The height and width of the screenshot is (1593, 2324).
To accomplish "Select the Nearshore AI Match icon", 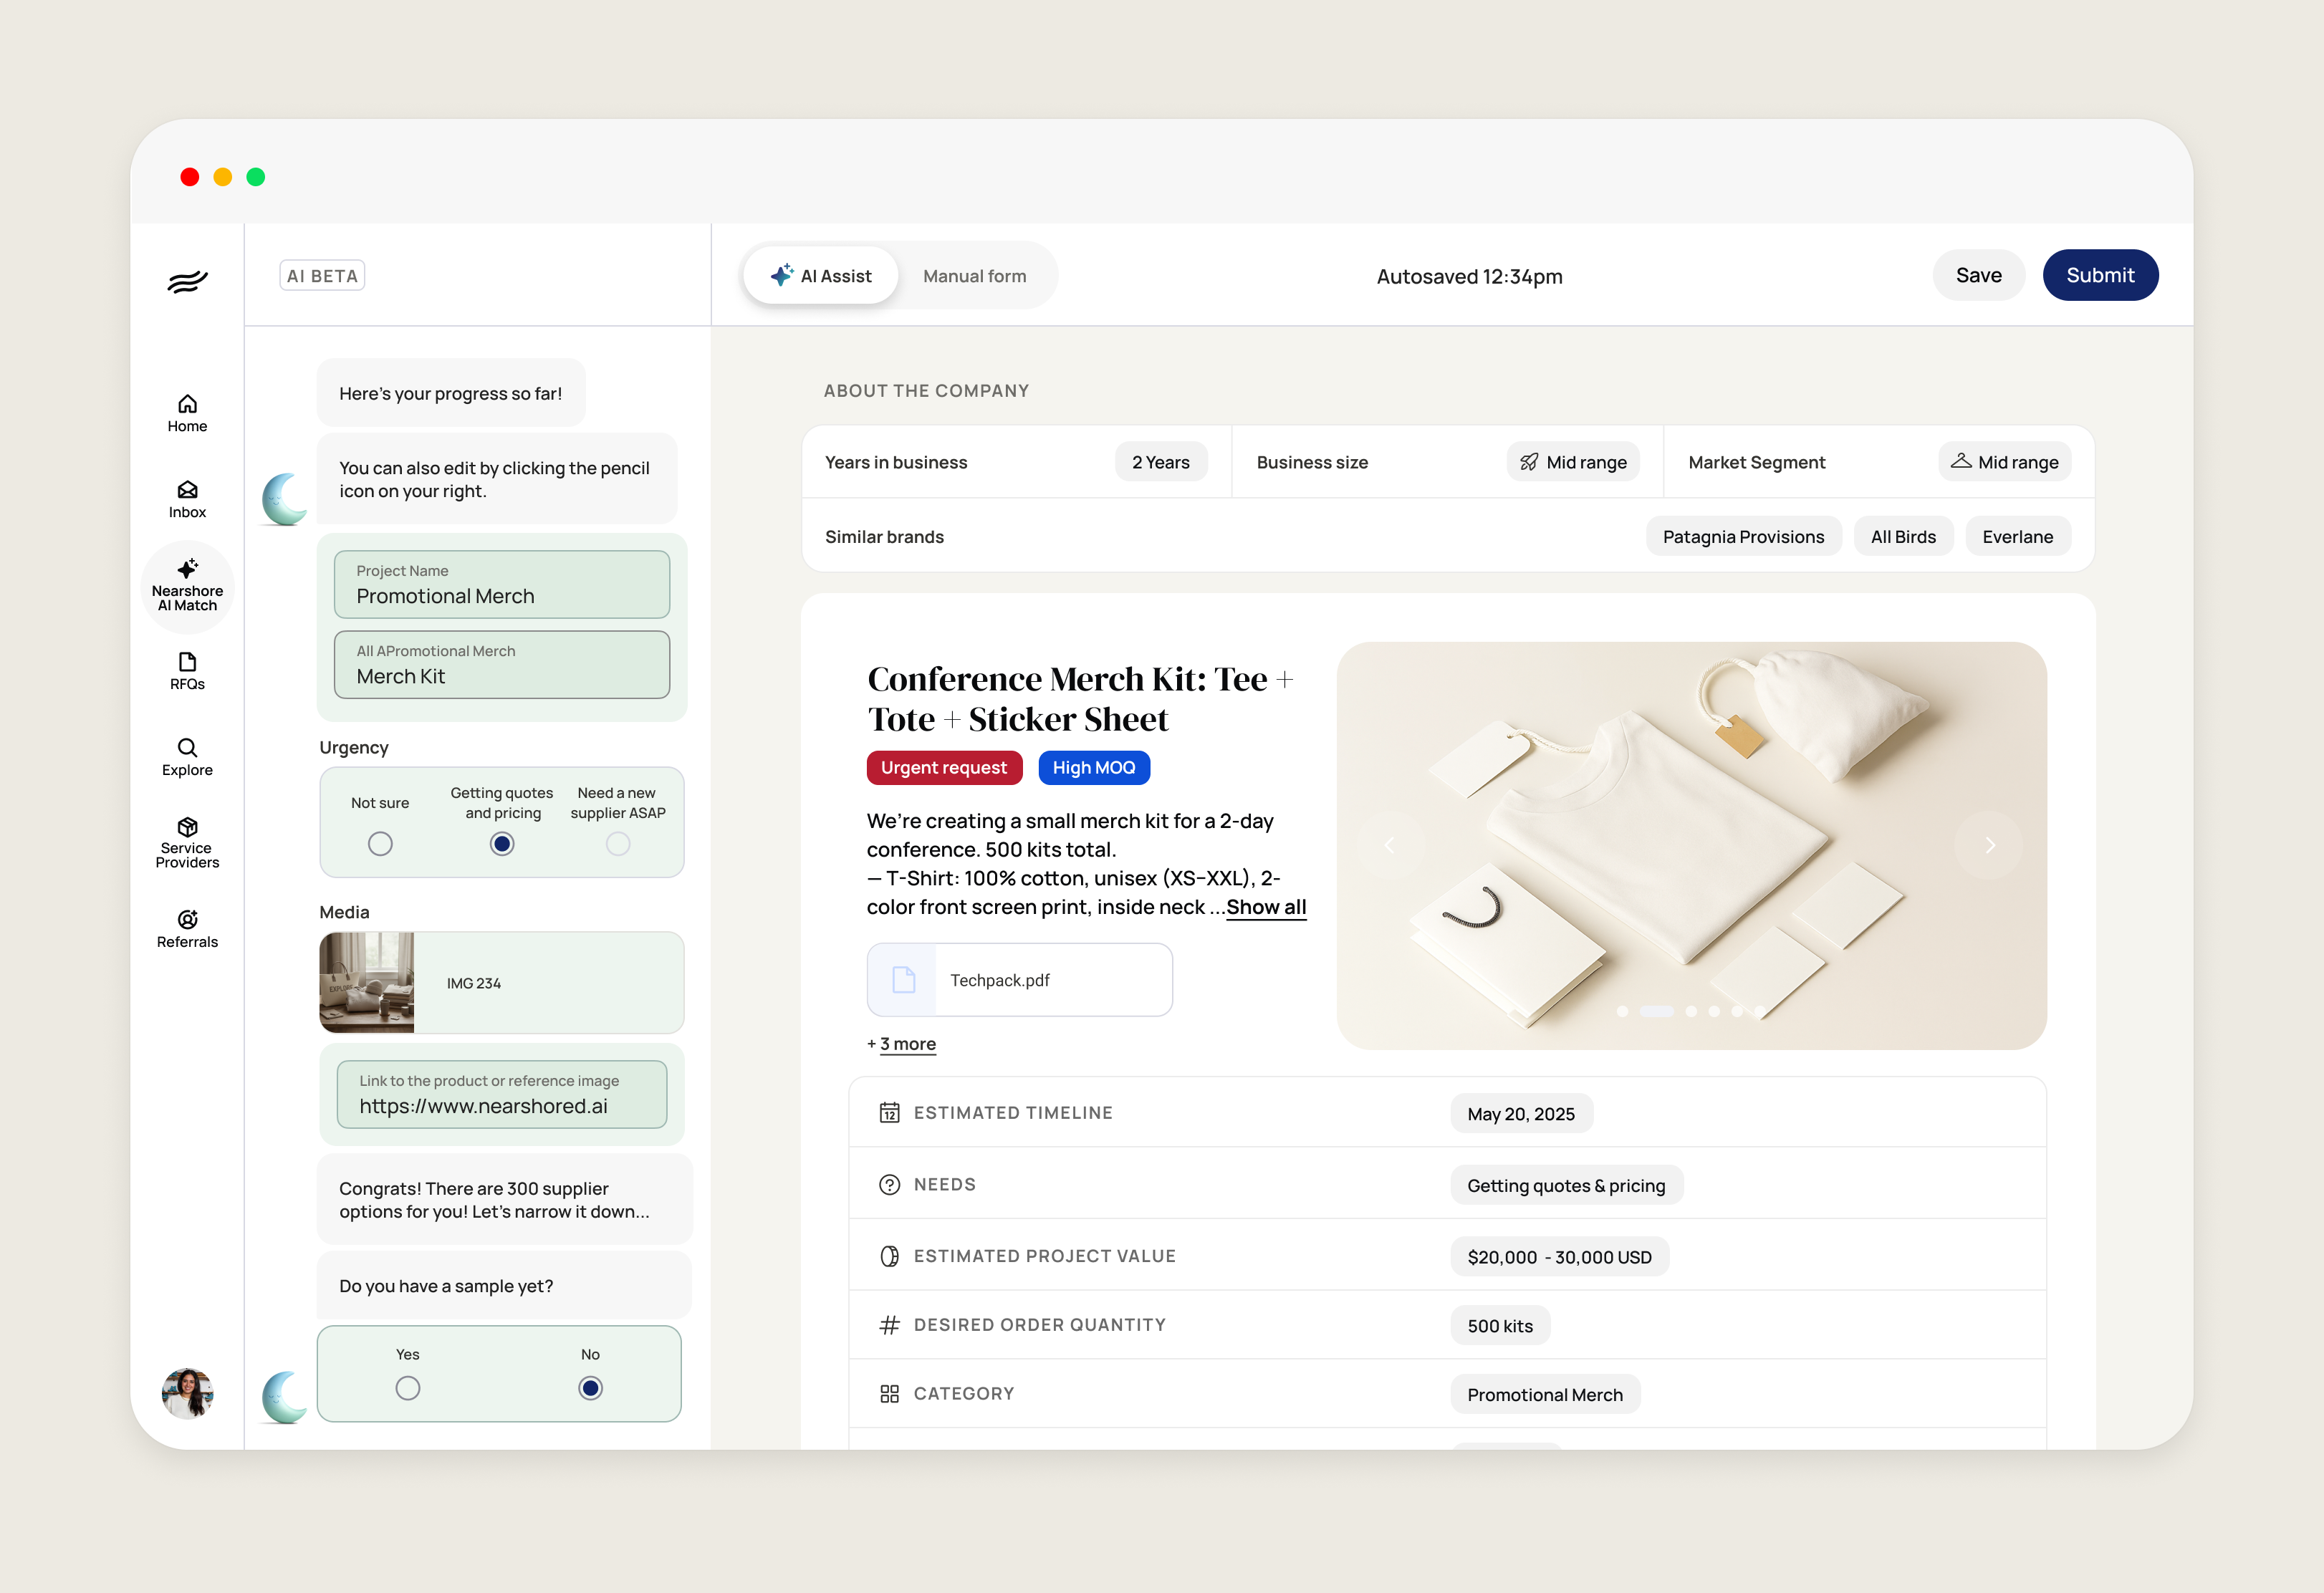I will pos(187,585).
